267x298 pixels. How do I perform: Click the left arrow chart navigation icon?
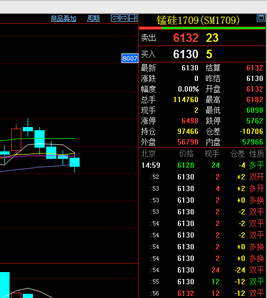coord(115,18)
